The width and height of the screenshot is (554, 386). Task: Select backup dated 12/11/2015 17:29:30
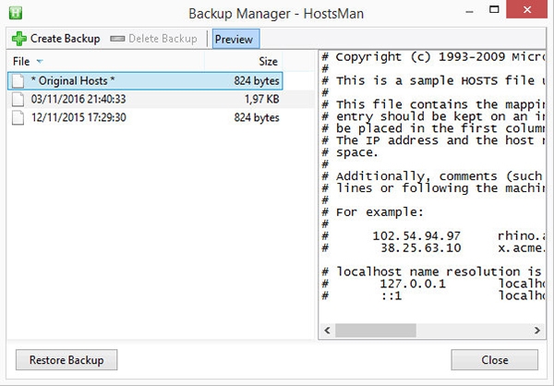145,117
